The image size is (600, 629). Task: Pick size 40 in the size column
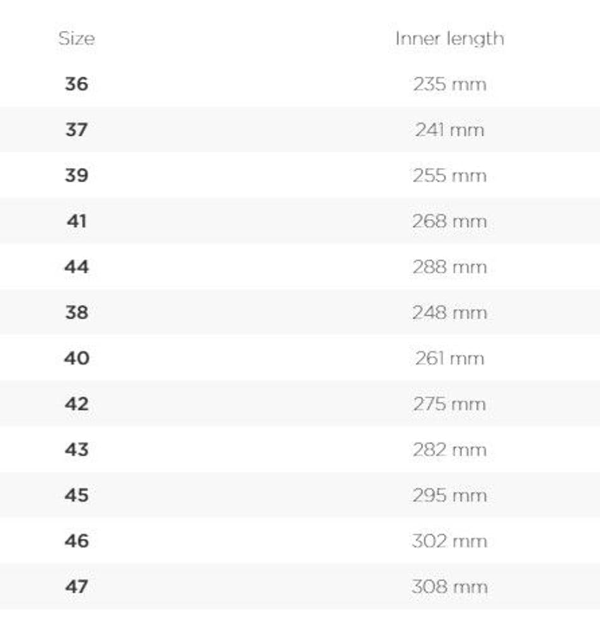coord(76,359)
